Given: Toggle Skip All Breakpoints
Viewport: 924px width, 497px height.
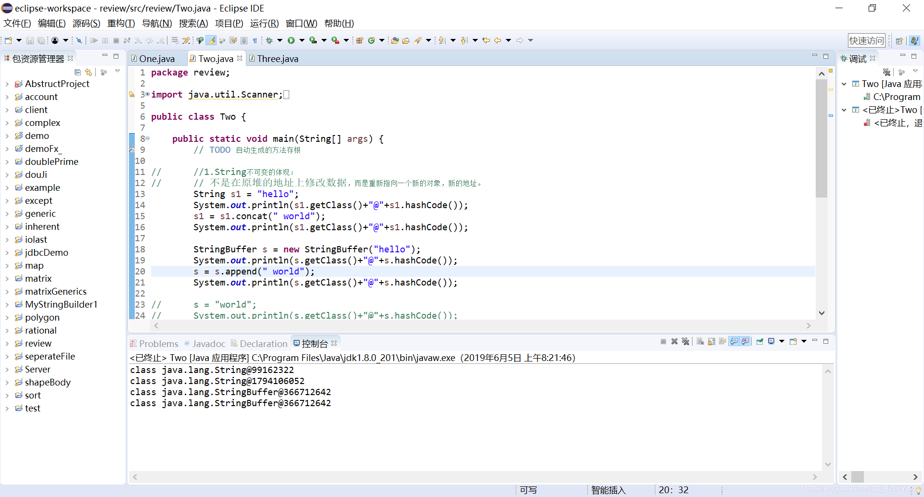Looking at the screenshot, I should tap(79, 40).
